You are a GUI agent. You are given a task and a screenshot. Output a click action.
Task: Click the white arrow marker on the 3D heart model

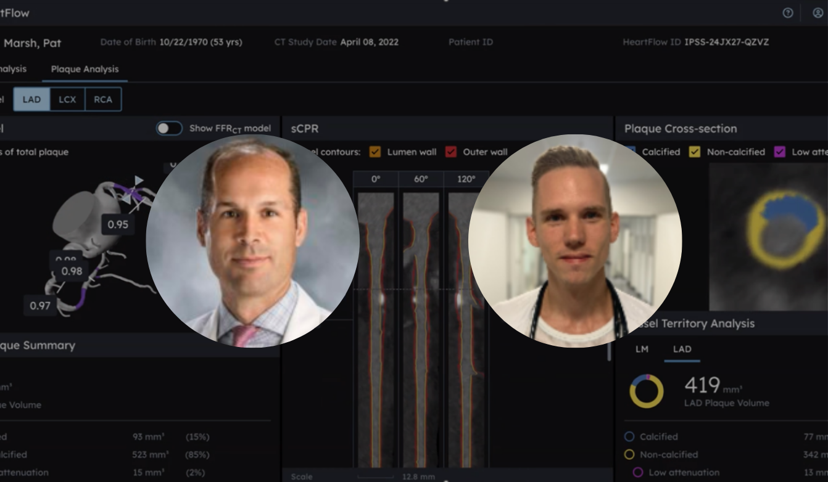coord(139,181)
